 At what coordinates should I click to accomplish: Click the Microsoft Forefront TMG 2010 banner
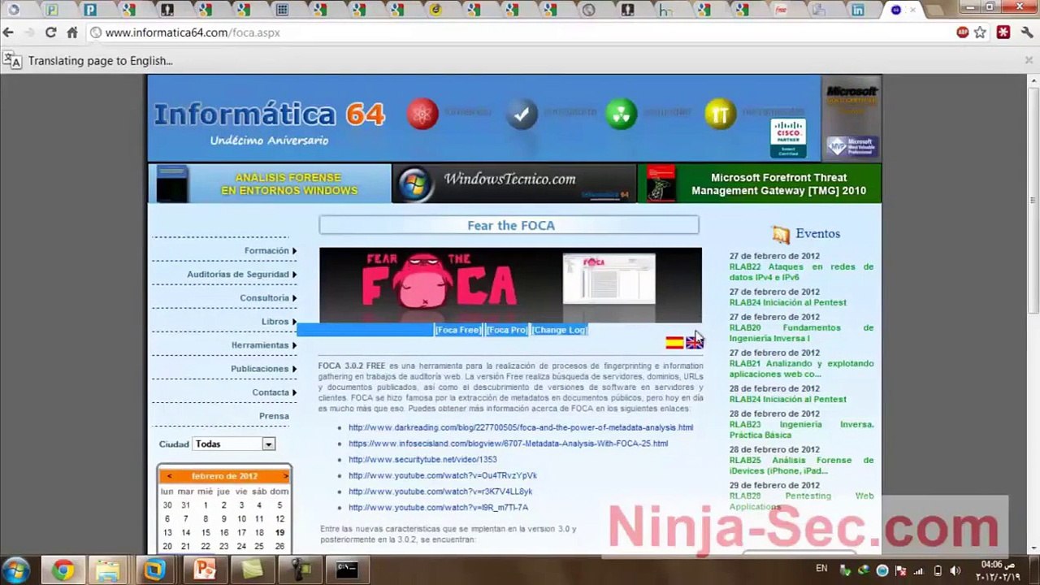(759, 184)
